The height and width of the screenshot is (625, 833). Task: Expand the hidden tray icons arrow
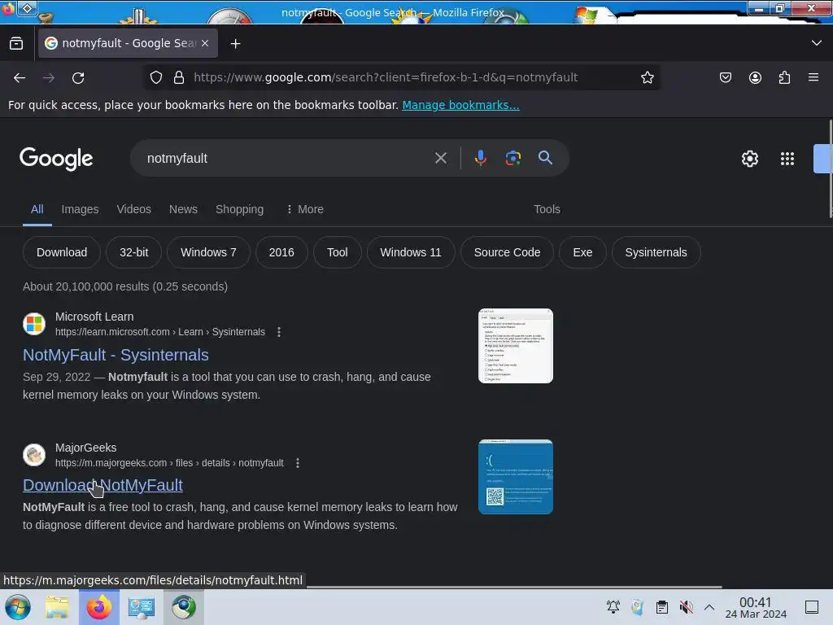(x=709, y=607)
